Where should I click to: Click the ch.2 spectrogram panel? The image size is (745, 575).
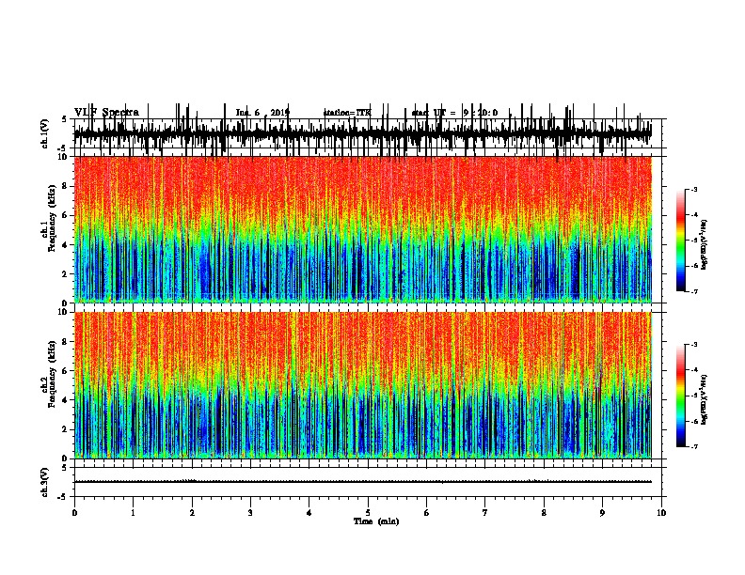[363, 385]
